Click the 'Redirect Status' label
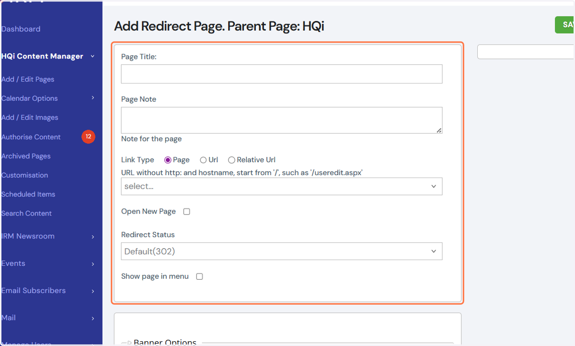Screen dimensions: 575x346 pyautogui.click(x=148, y=235)
